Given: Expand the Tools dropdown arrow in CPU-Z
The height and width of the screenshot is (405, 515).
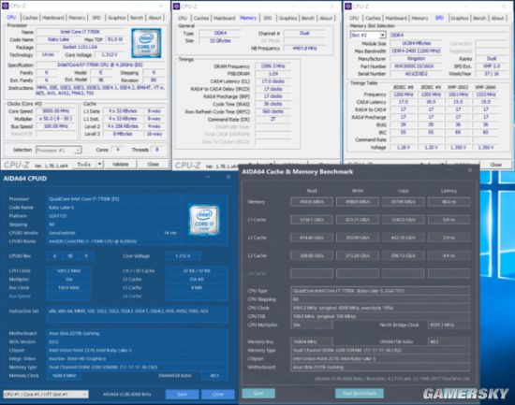Looking at the screenshot, I should [x=99, y=164].
